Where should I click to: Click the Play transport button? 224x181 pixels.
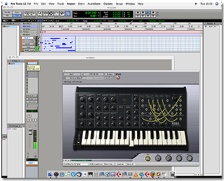(x=148, y=13)
